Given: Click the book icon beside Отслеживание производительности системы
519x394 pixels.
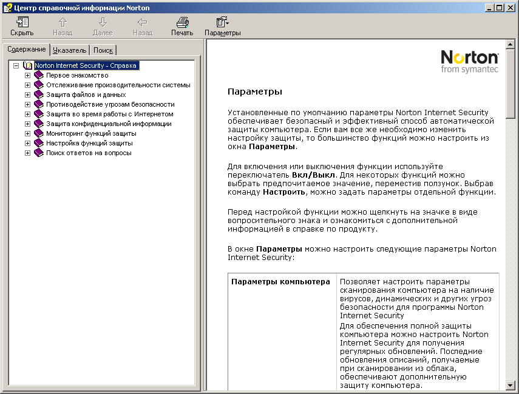Looking at the screenshot, I should pos(39,85).
